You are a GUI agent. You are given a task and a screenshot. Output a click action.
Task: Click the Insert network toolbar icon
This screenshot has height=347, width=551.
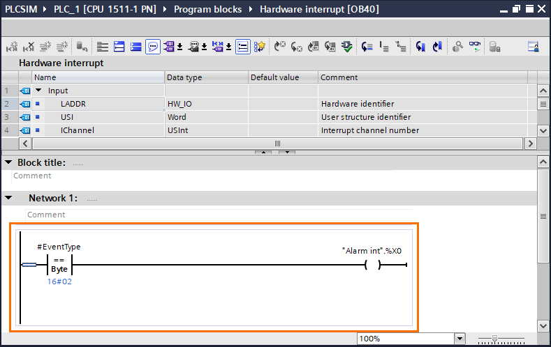tap(12, 47)
